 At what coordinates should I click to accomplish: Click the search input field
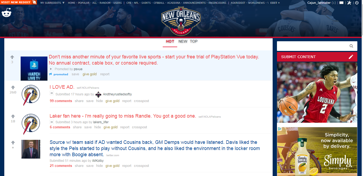(313, 46)
